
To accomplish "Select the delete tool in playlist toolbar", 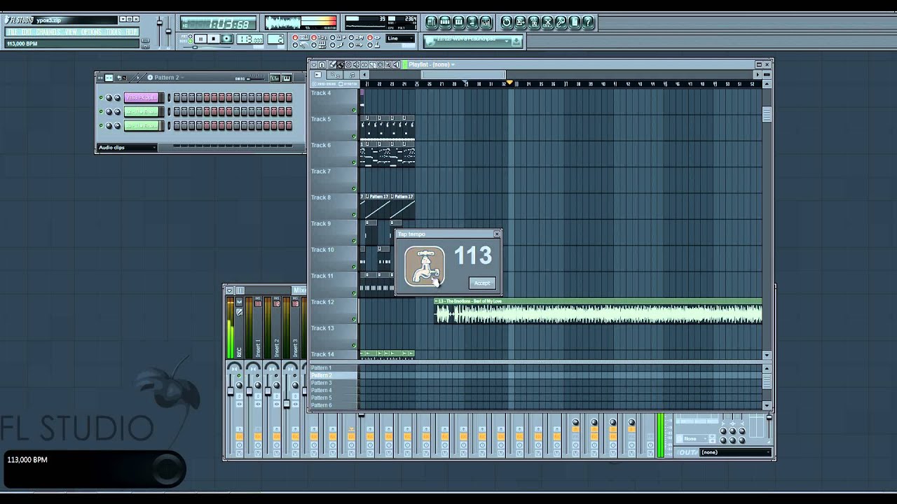I will point(348,64).
